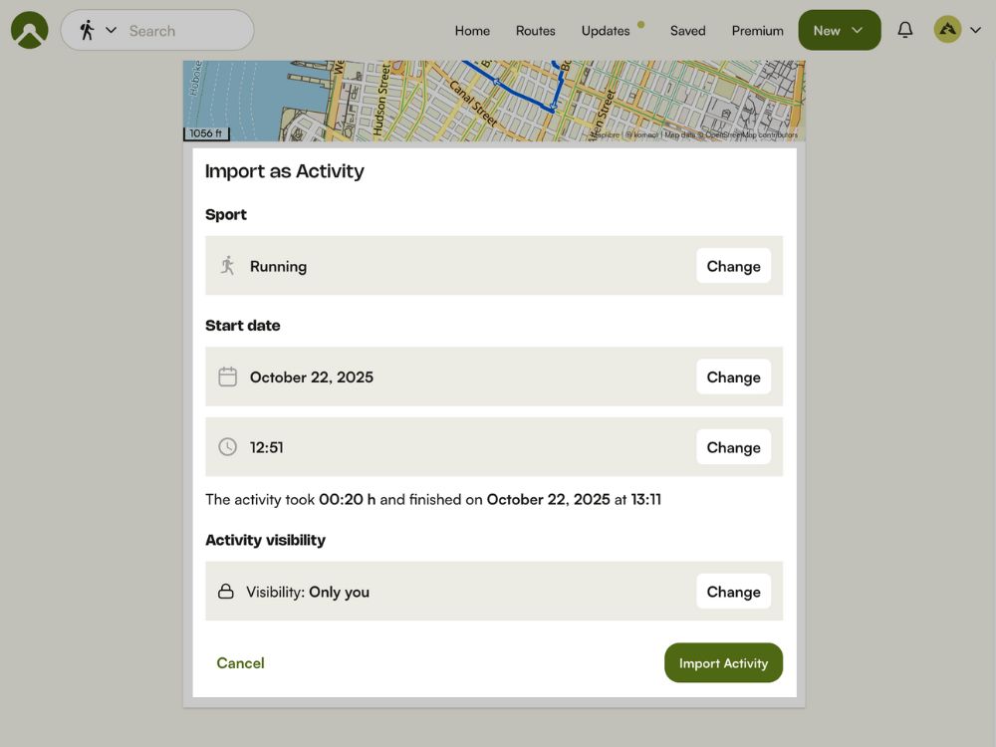This screenshot has height=747, width=996.
Task: Click the Komoot logo icon
Action: [x=30, y=30]
